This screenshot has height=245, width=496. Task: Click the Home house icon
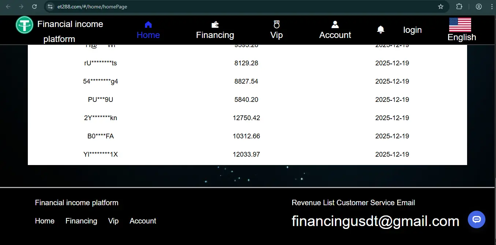click(148, 25)
